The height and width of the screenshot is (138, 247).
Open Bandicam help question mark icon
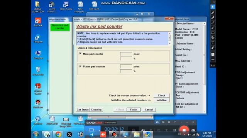click(175, 122)
